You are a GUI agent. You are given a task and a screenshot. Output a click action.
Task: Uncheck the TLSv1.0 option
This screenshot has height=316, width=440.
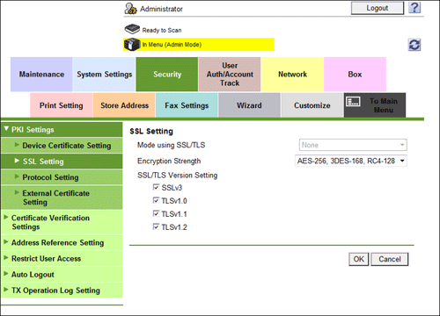pyautogui.click(x=156, y=200)
